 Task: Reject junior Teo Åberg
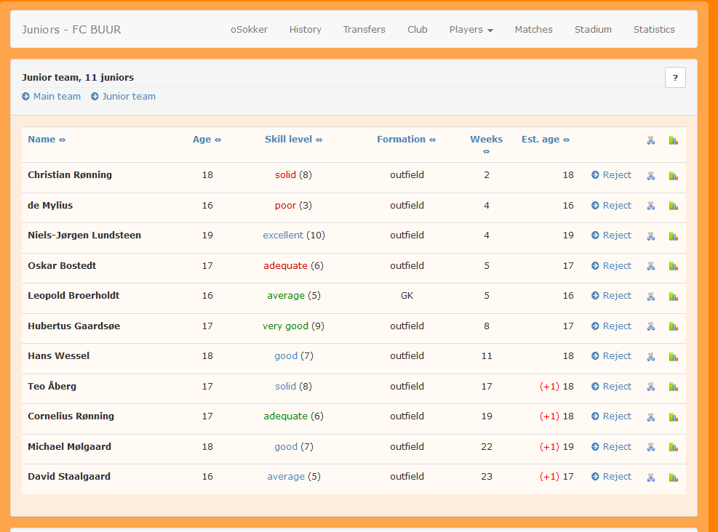611,387
